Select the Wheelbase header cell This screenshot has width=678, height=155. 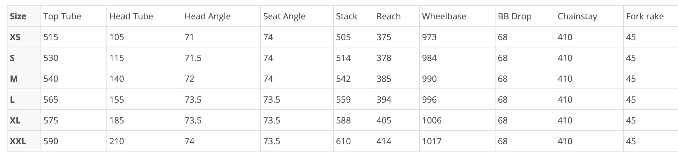click(x=444, y=16)
